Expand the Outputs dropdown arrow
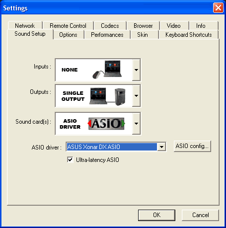 click(x=136, y=96)
